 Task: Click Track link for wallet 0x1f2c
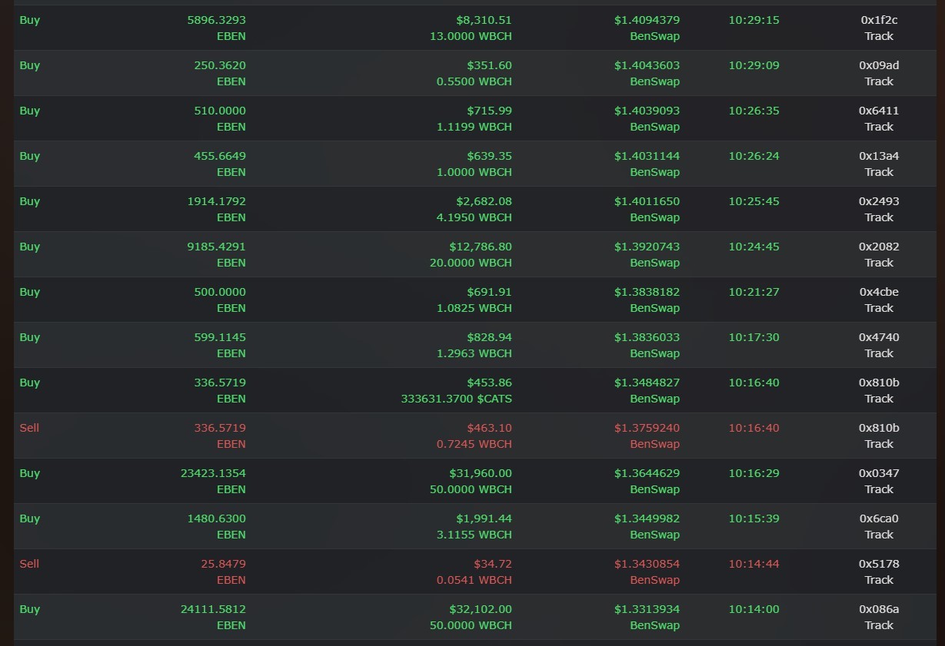[x=879, y=36]
